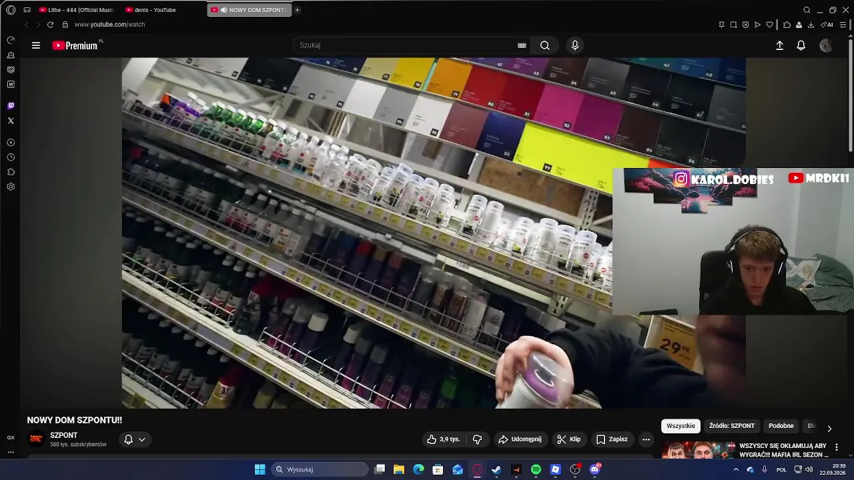Screen dimensions: 854x480
Task: Open the ad blocker shield icon
Action: tap(745, 25)
